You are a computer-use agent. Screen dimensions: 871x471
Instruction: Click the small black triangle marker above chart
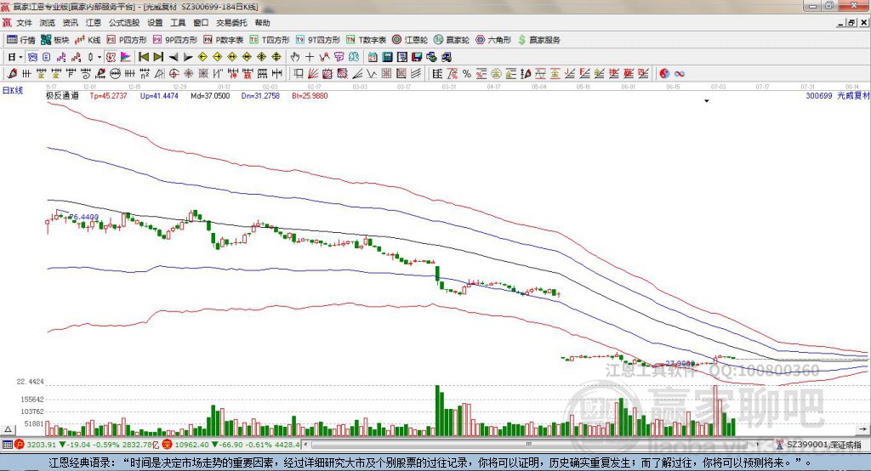[x=707, y=101]
